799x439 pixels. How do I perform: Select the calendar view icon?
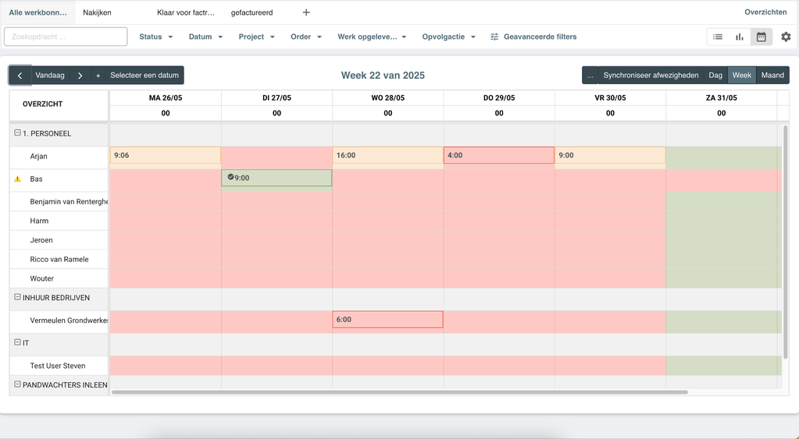[762, 37]
